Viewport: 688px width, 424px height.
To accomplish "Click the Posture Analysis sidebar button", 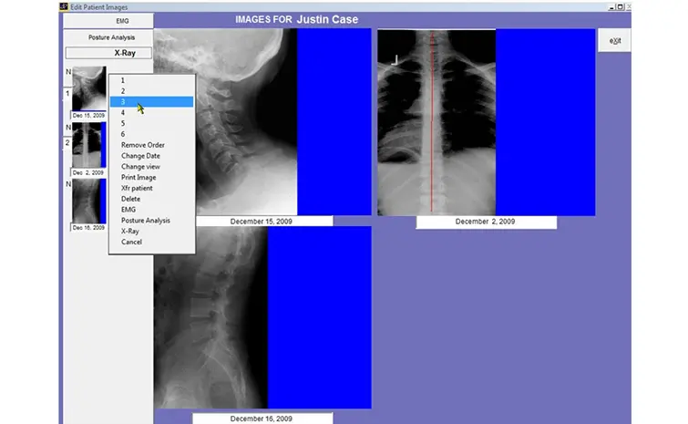I will [x=108, y=37].
